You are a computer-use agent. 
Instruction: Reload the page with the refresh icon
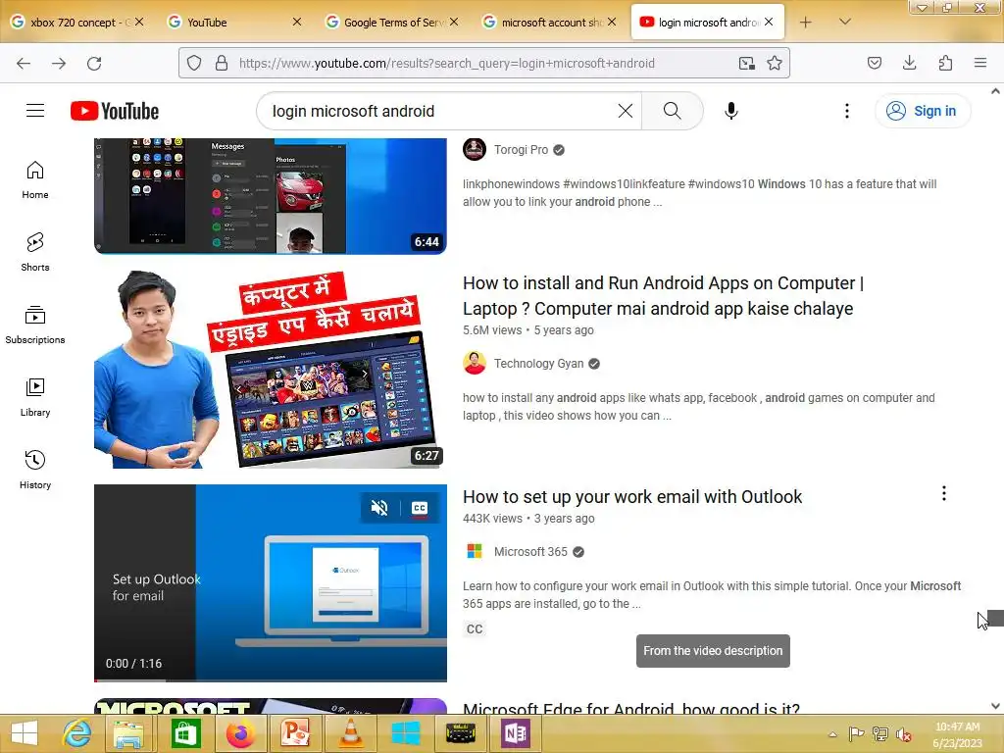(94, 63)
